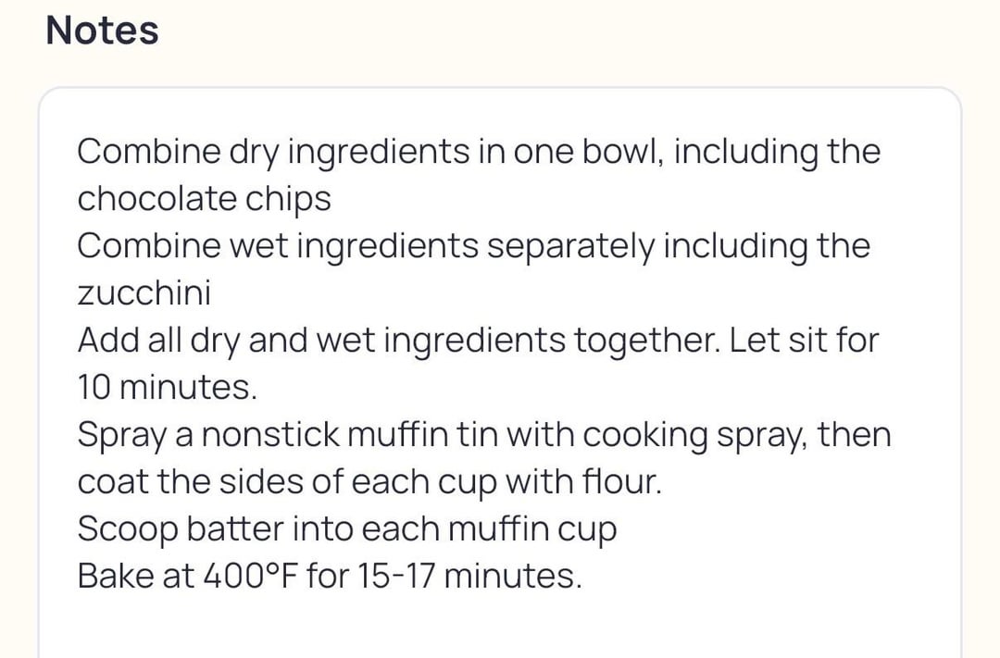Viewport: 1000px width, 658px height.
Task: Click the words "chocolate chips" in the notes
Action: click(204, 199)
